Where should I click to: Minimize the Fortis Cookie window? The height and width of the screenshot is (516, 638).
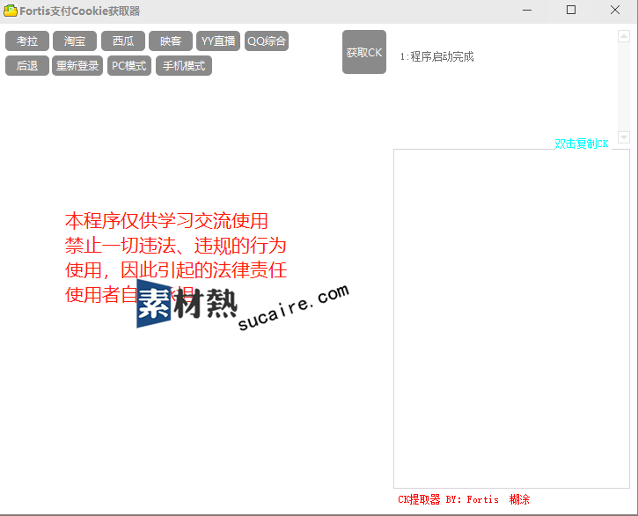(x=527, y=11)
